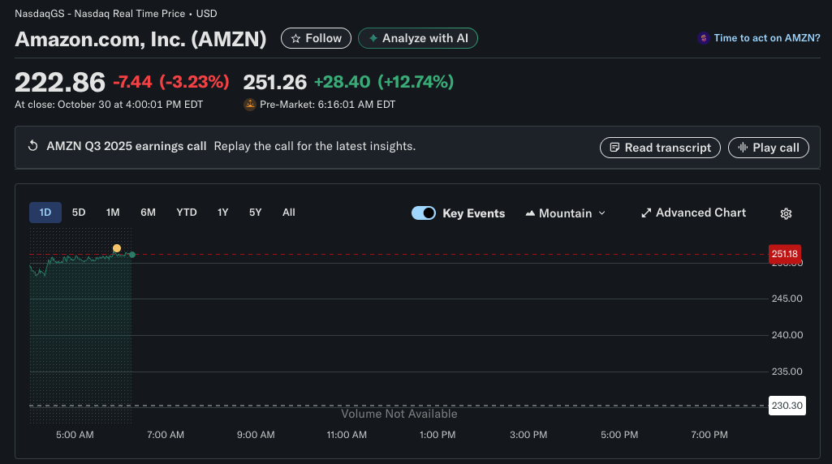Click the transcript document icon

click(614, 148)
